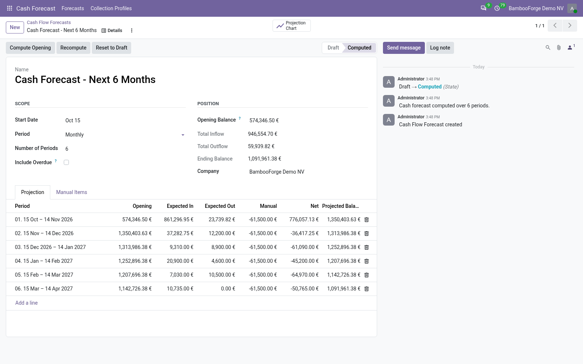The width and height of the screenshot is (583, 364).
Task: Delete the 15 Oct – 14 Nov 2026 line
Action: (367, 220)
